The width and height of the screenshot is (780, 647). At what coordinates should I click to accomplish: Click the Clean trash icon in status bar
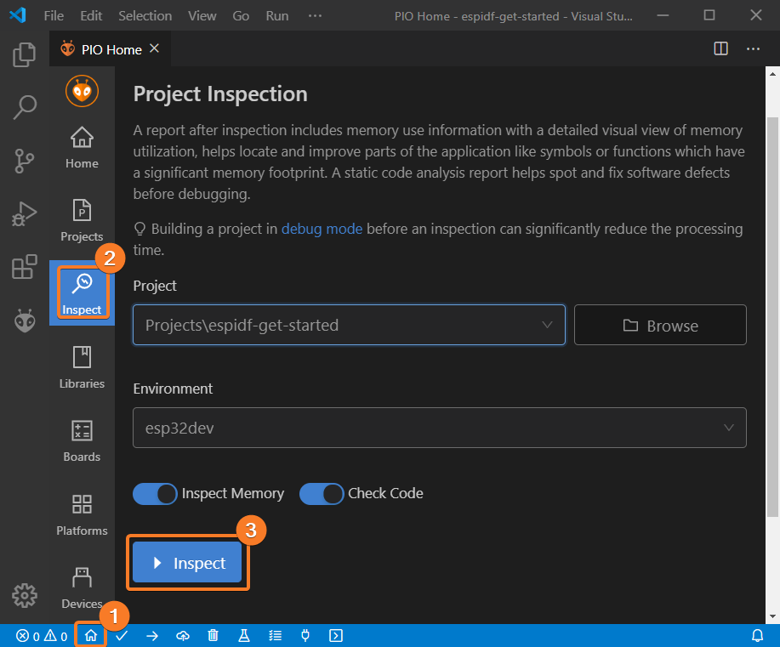click(x=213, y=636)
